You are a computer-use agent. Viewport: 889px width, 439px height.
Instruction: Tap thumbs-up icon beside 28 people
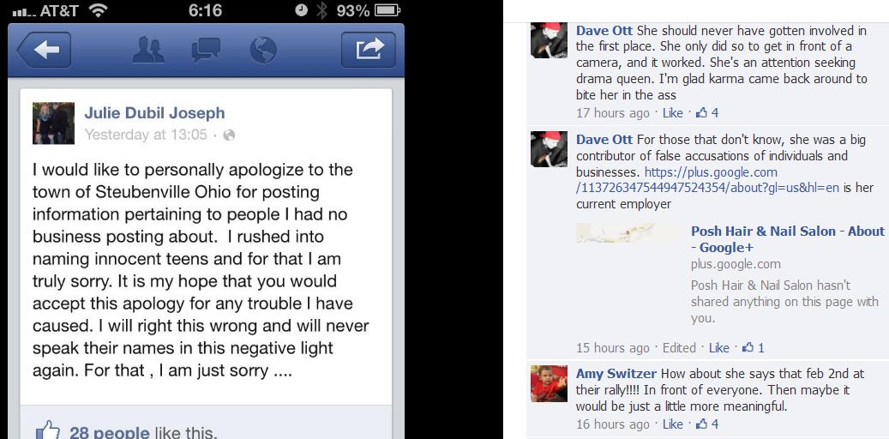(48, 430)
